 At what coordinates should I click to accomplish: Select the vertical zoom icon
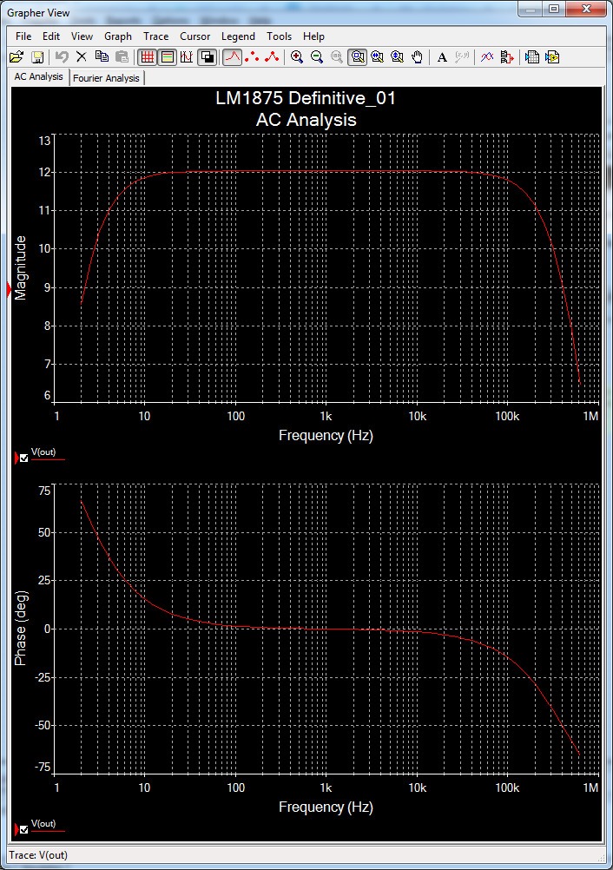click(x=397, y=56)
